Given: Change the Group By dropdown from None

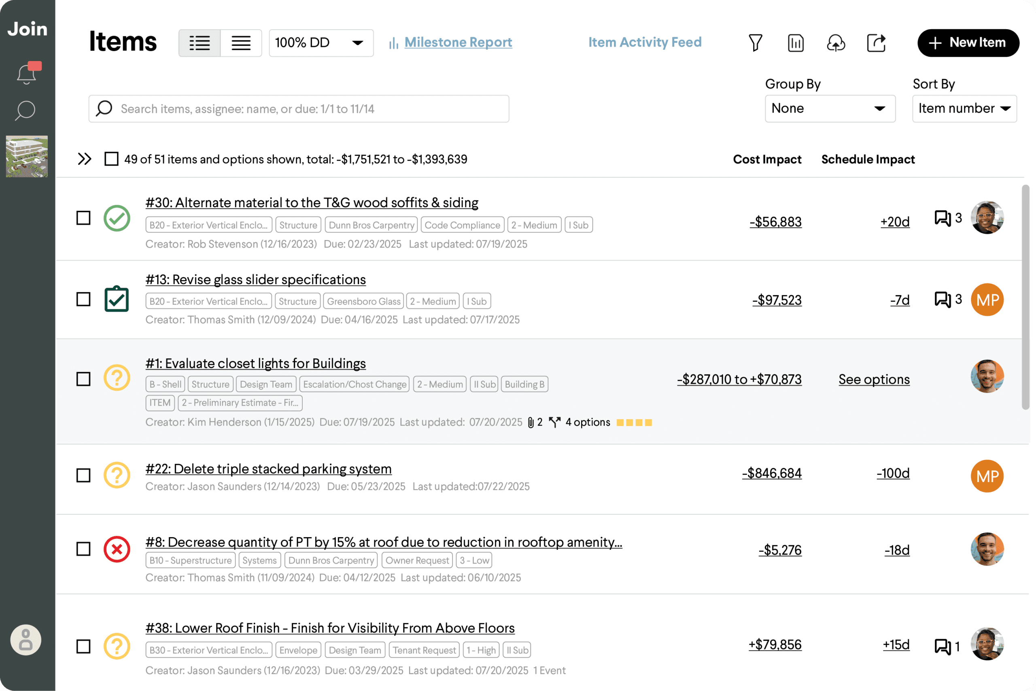Looking at the screenshot, I should click(x=830, y=108).
